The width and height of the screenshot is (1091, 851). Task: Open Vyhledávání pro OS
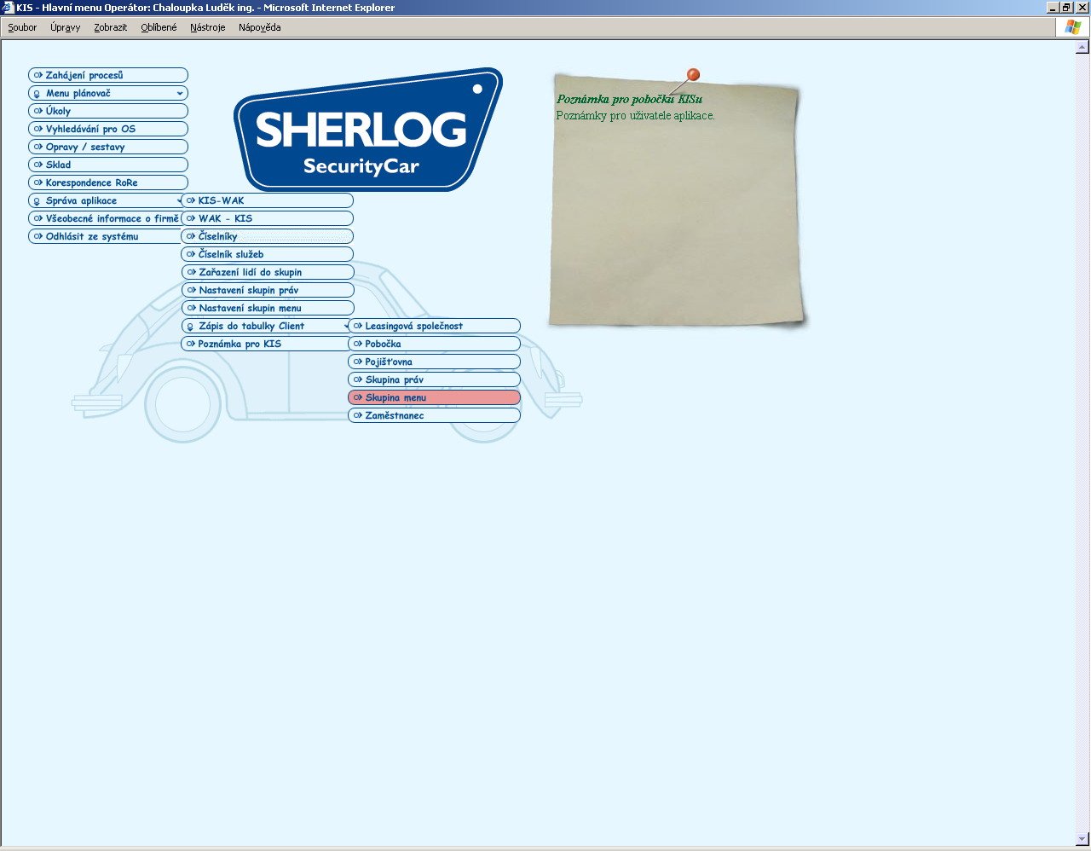coord(108,129)
